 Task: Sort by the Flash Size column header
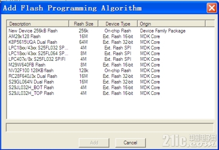[83, 24]
